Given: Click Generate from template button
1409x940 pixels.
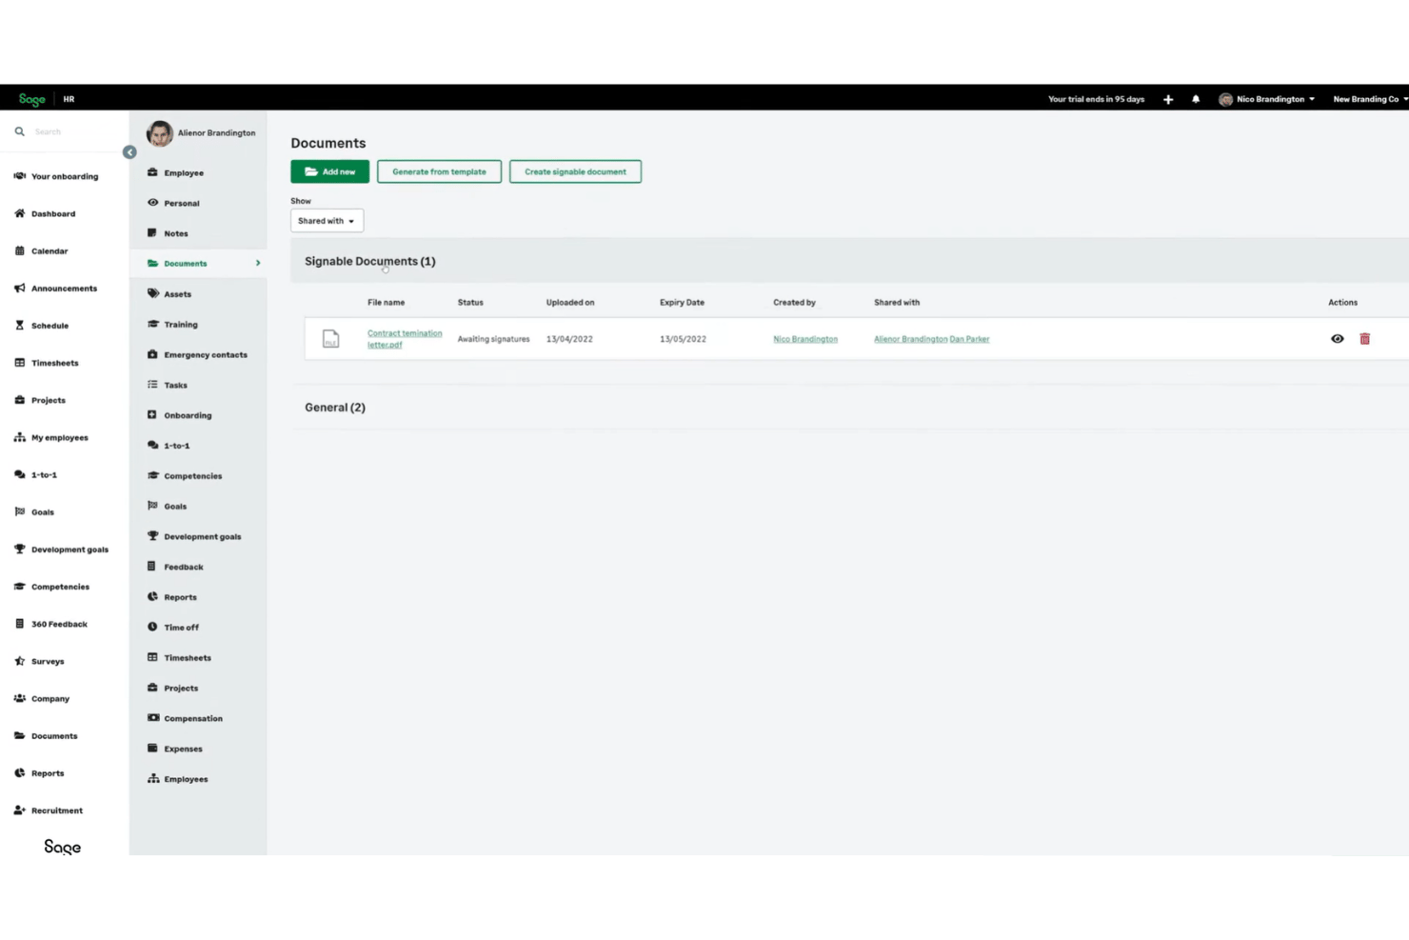Looking at the screenshot, I should tap(439, 171).
